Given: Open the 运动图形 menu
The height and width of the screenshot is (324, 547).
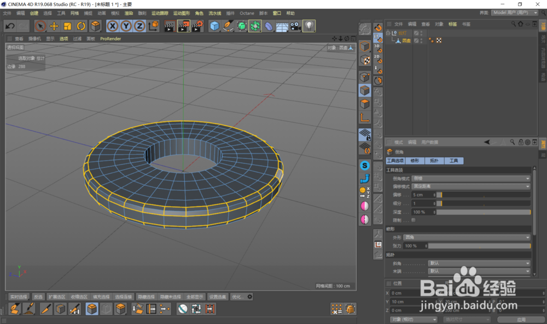Looking at the screenshot, I should [182, 13].
